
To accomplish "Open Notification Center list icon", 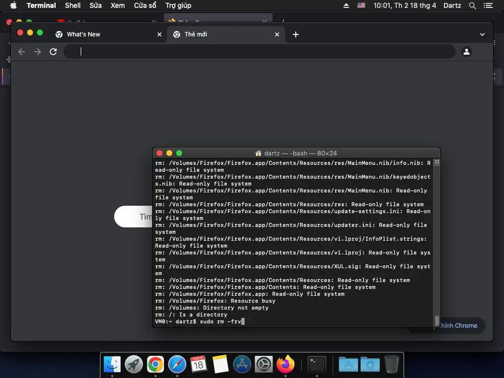I will click(x=488, y=5).
